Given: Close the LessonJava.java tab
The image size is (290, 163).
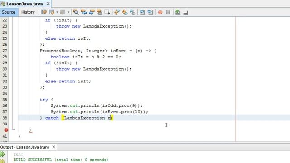Looking at the screenshot, I should 48,4.
